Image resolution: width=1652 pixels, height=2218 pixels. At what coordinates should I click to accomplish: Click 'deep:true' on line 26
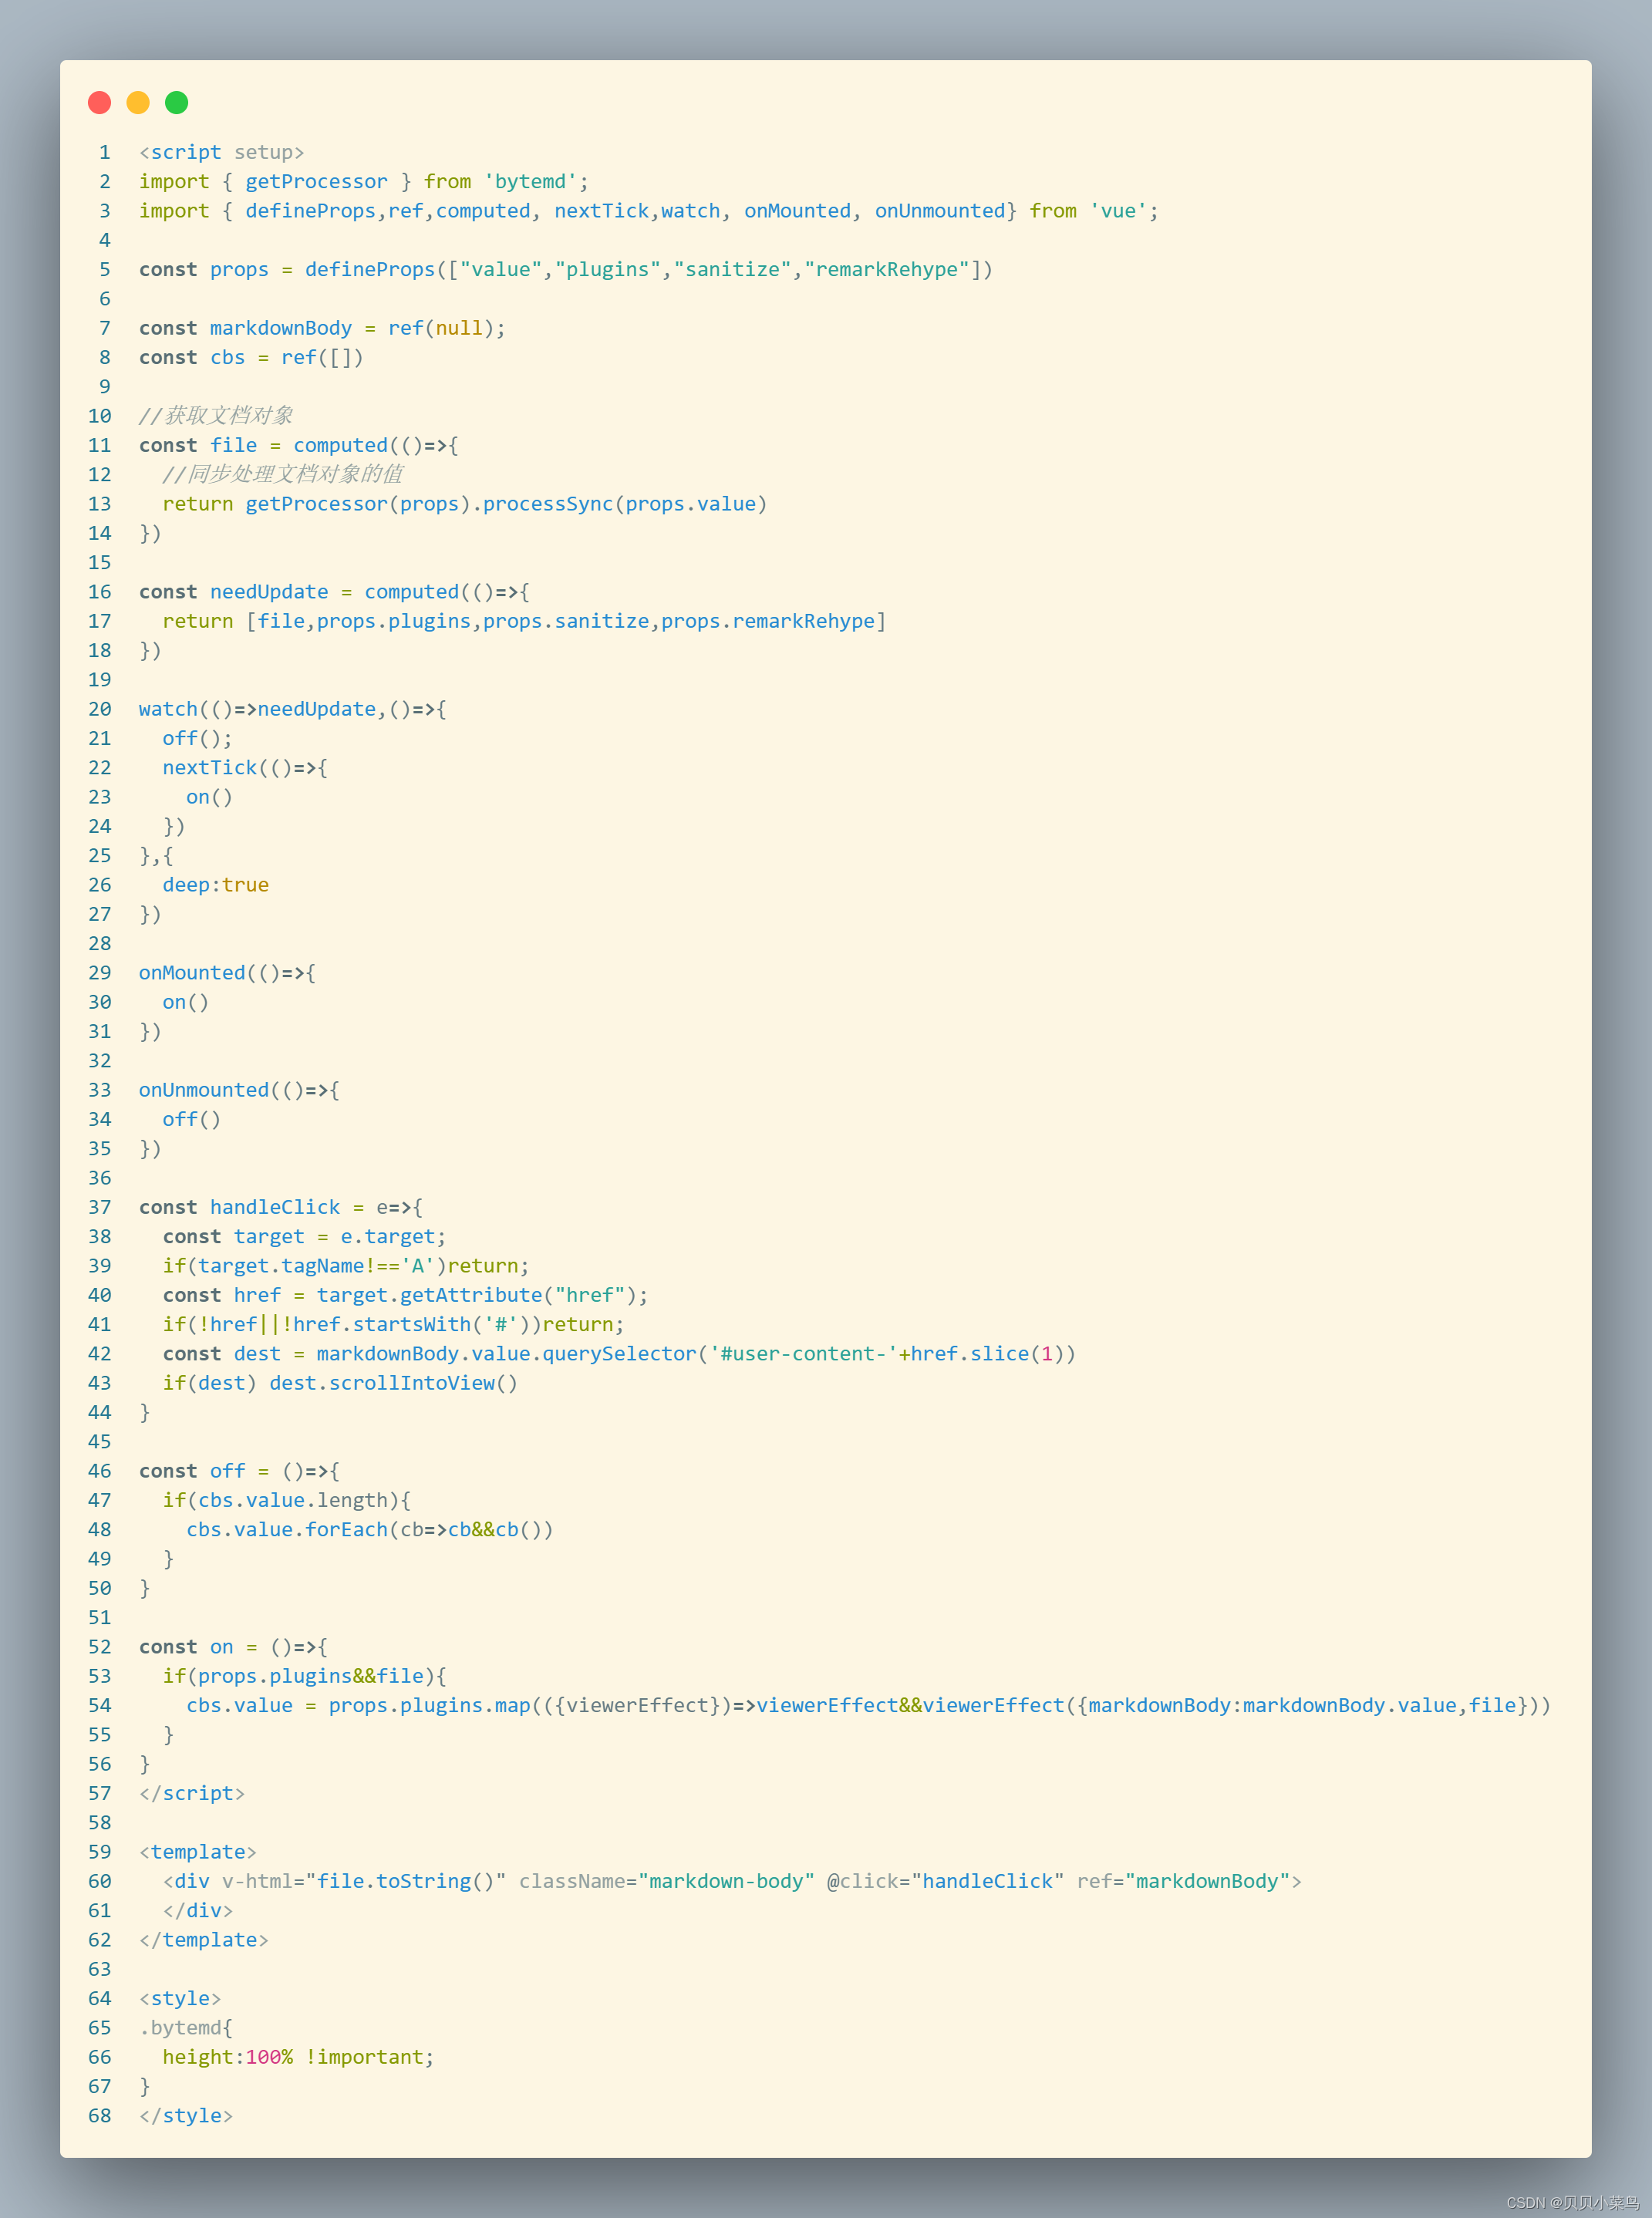tap(215, 885)
